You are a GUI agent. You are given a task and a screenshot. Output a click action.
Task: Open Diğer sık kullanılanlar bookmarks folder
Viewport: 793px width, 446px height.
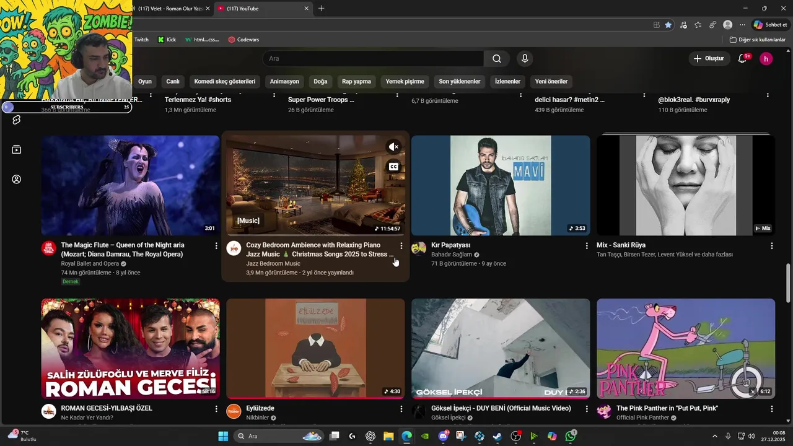[757, 40]
